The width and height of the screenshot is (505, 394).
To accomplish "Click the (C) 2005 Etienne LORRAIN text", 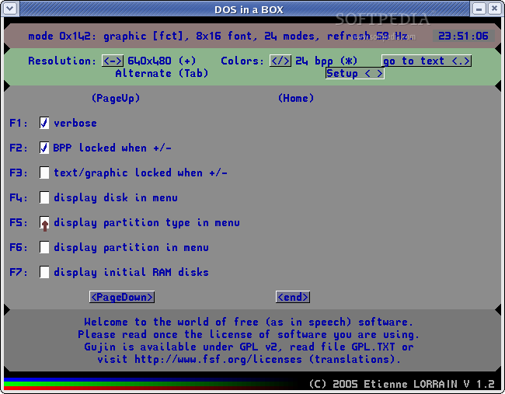I will tap(383, 384).
